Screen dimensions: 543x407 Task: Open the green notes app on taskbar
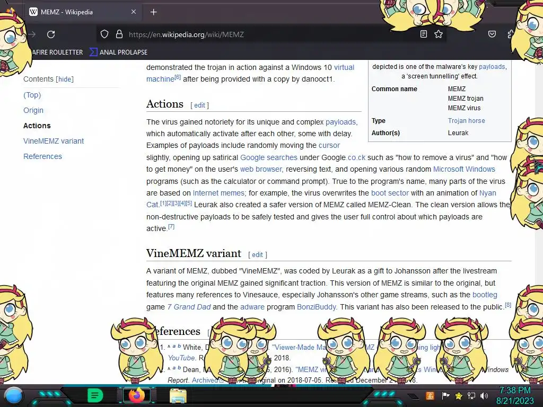pyautogui.click(x=95, y=395)
